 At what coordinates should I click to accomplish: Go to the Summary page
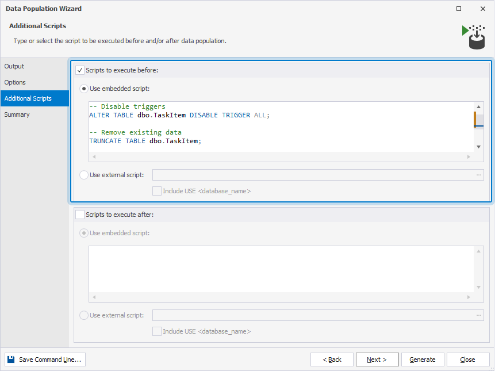pos(34,114)
